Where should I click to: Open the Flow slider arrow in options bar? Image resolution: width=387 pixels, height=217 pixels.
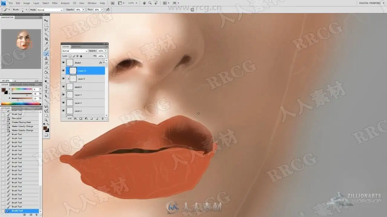click(102, 10)
